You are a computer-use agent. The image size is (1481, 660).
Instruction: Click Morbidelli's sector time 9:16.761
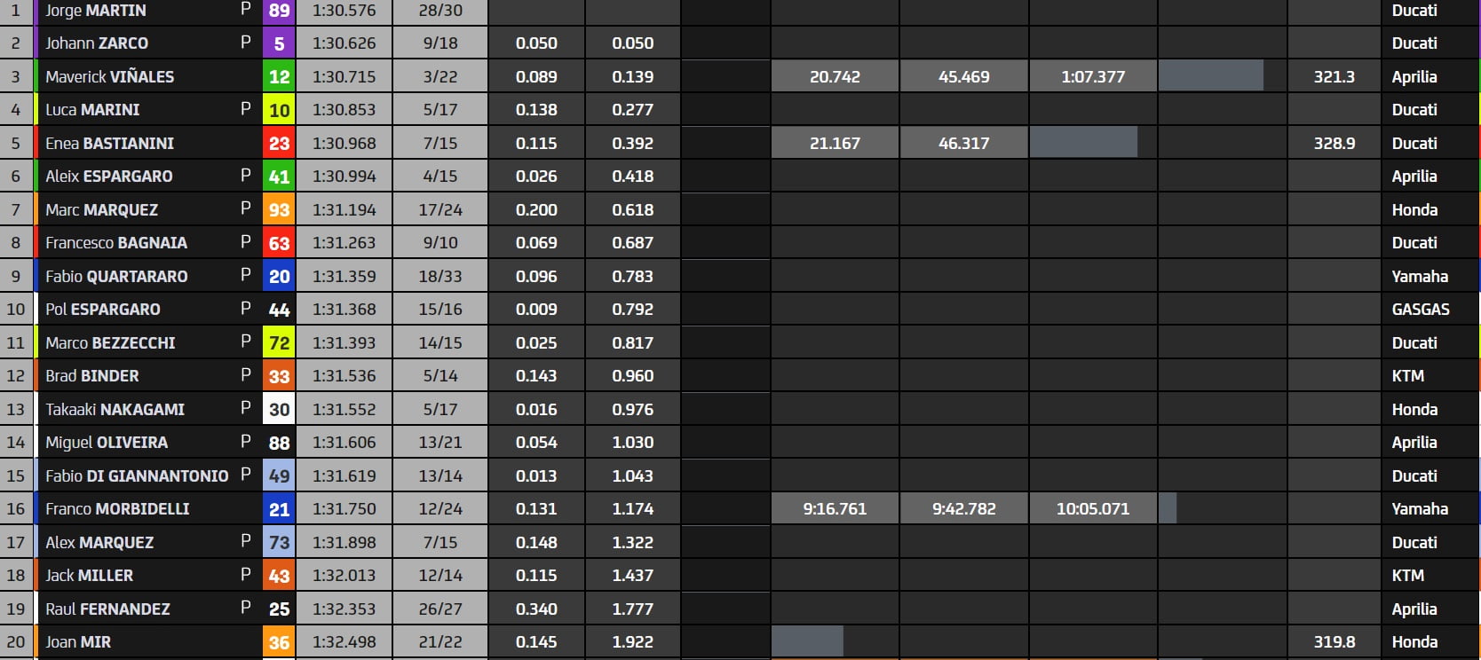[835, 509]
